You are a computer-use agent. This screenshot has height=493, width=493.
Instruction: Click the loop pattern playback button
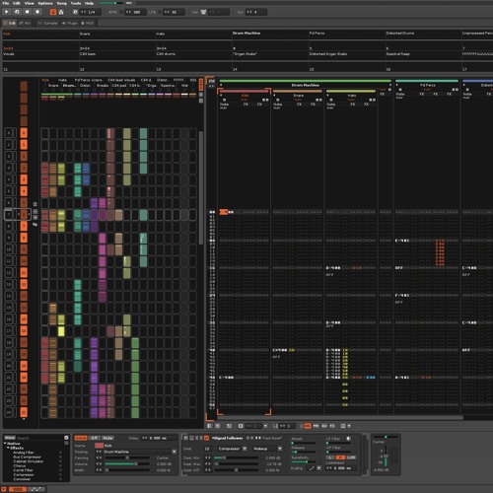click(x=17, y=12)
